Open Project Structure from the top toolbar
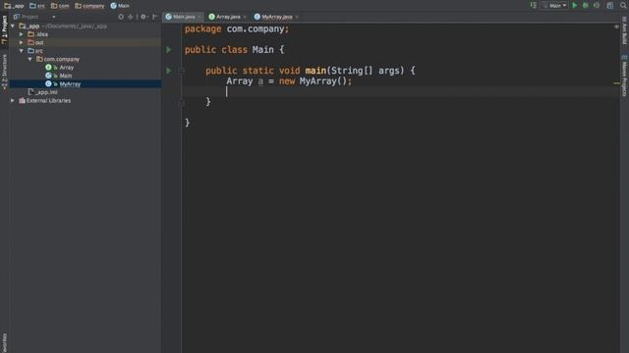Viewport: 629px width, 353px height. click(x=609, y=6)
